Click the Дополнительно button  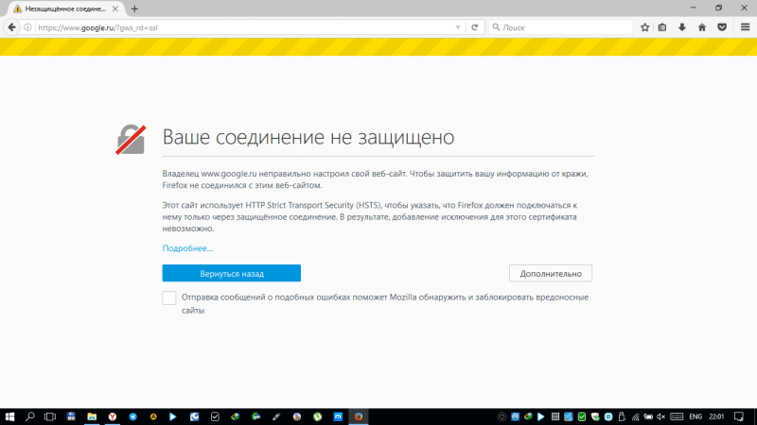coord(551,273)
